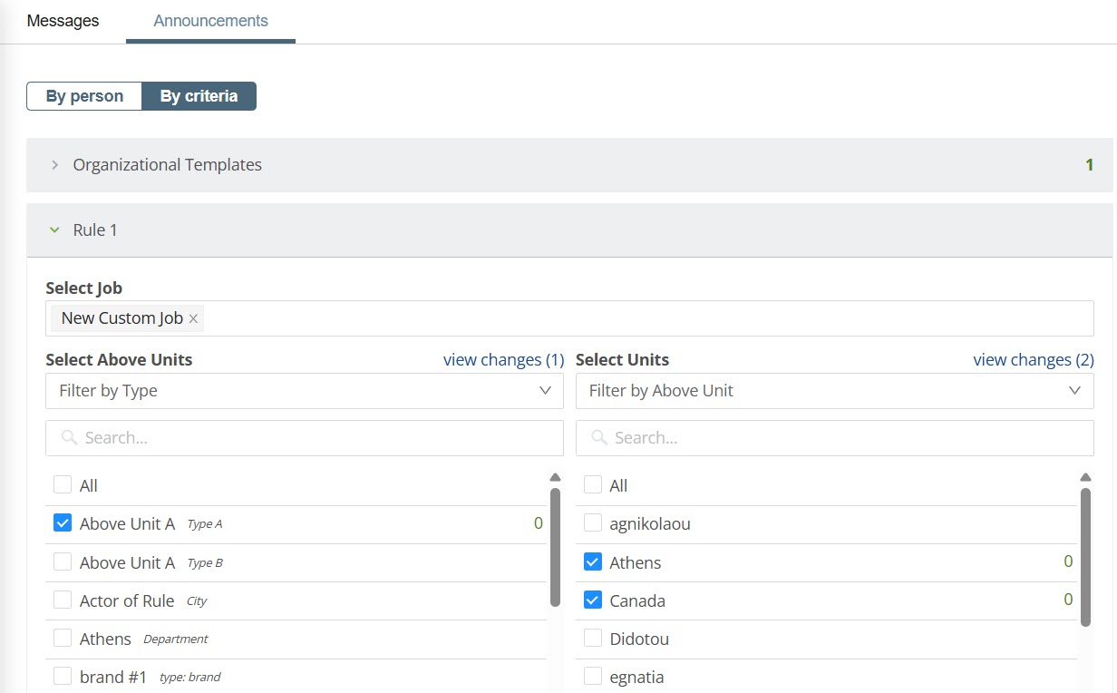Screen dimensions: 1117x693
Task: Uncheck the Canada unit checkbox
Action: pos(592,600)
